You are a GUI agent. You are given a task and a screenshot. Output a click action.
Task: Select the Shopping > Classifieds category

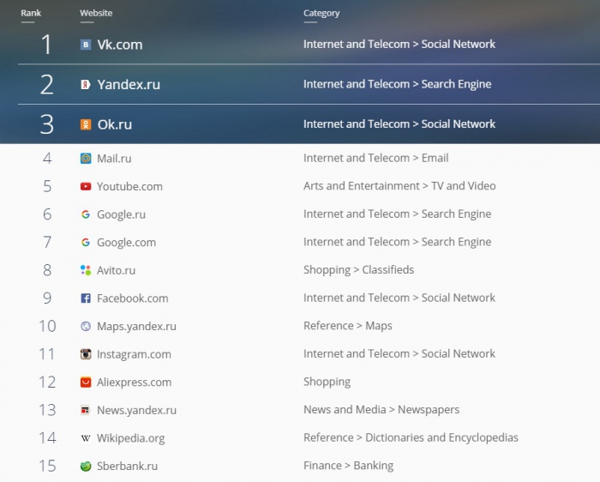pyautogui.click(x=358, y=269)
